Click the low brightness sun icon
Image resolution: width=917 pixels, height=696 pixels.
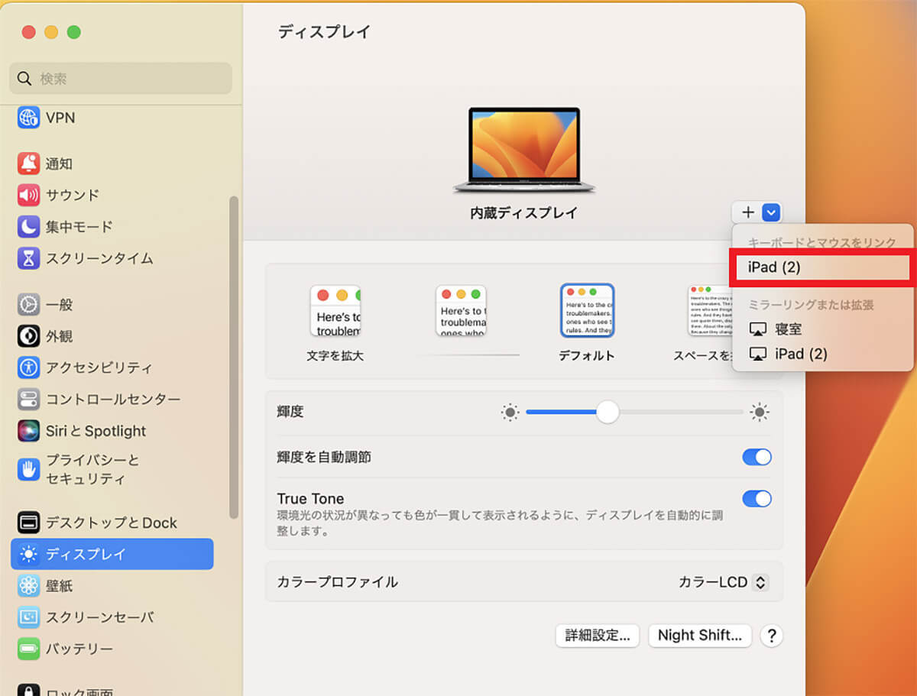click(510, 413)
